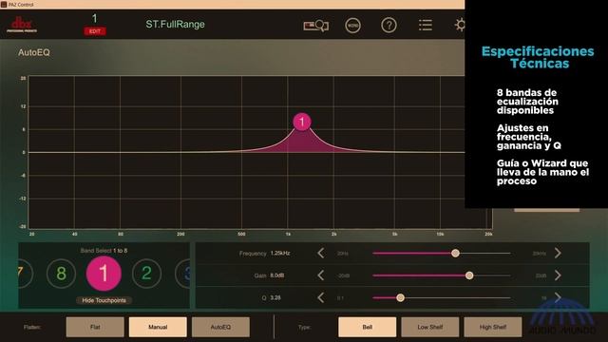Viewport: 608px width, 342px height.
Task: Click the Hide Touchpoints button
Action: 104,300
